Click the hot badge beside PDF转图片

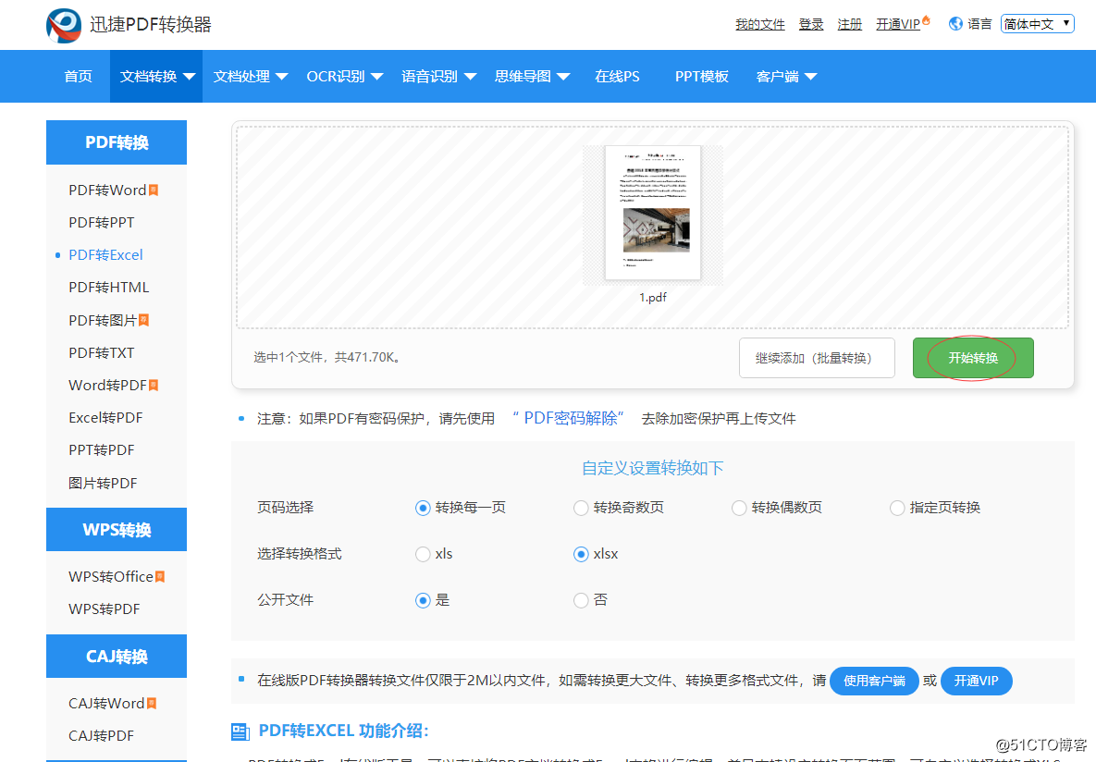click(144, 320)
